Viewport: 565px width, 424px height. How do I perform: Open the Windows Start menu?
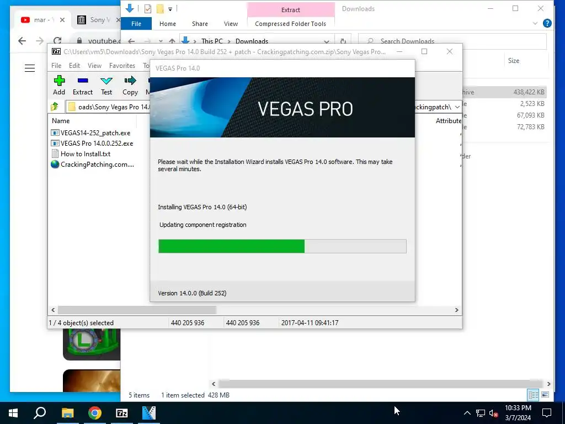(x=13, y=413)
